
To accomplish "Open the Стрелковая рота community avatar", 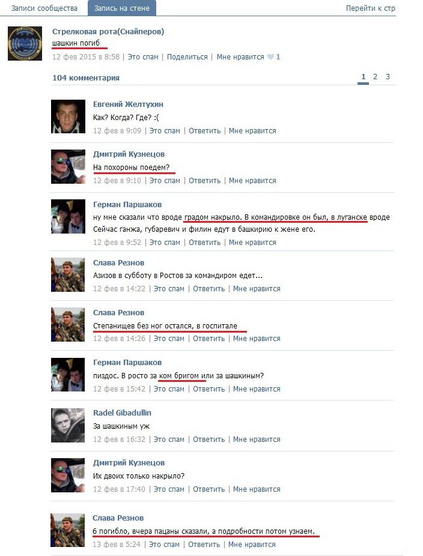I will point(25,43).
